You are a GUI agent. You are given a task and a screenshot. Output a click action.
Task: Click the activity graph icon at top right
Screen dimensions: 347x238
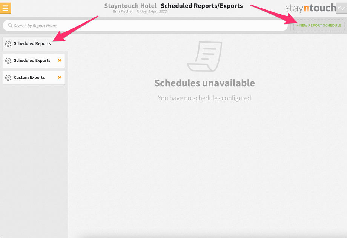coord(341,8)
